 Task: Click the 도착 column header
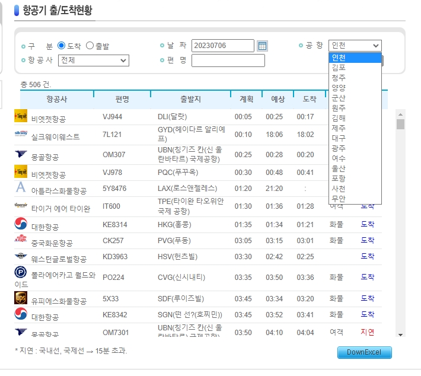coord(310,100)
